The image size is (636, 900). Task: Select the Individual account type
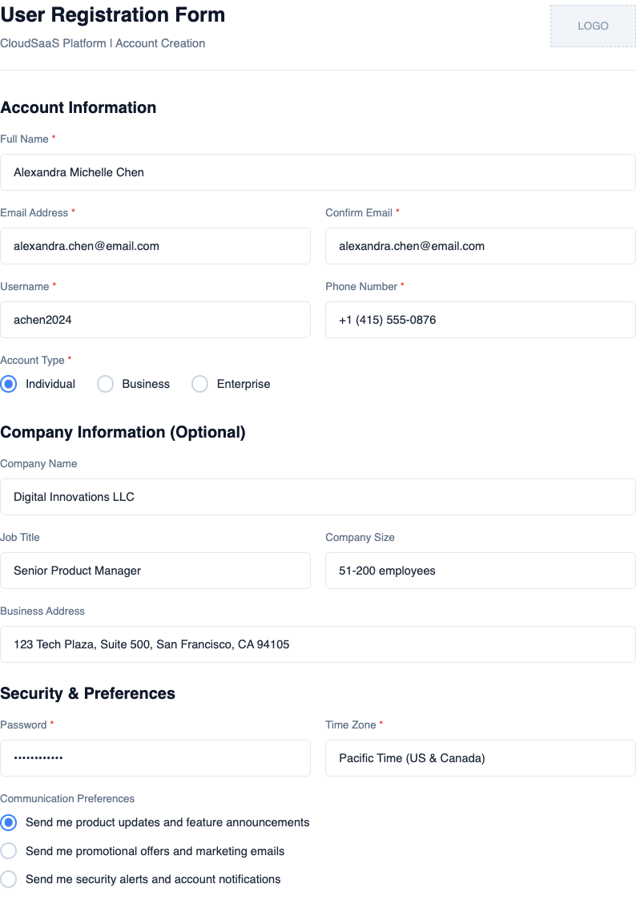9,384
